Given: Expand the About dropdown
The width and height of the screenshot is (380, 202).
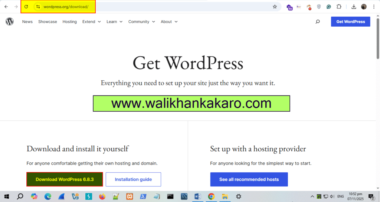Looking at the screenshot, I should (x=169, y=21).
